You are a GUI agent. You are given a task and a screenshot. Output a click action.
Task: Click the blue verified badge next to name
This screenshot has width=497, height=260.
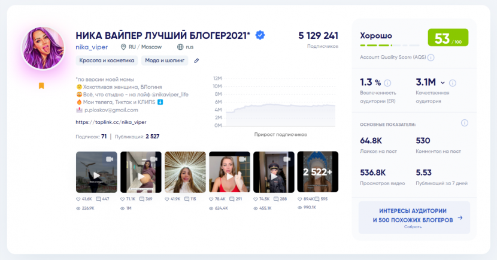[x=260, y=35]
